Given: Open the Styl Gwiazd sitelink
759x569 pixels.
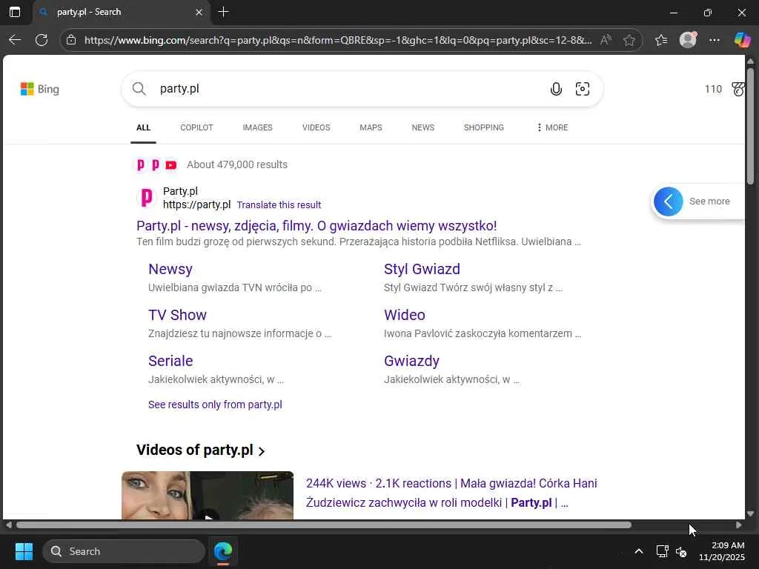Looking at the screenshot, I should coord(422,269).
